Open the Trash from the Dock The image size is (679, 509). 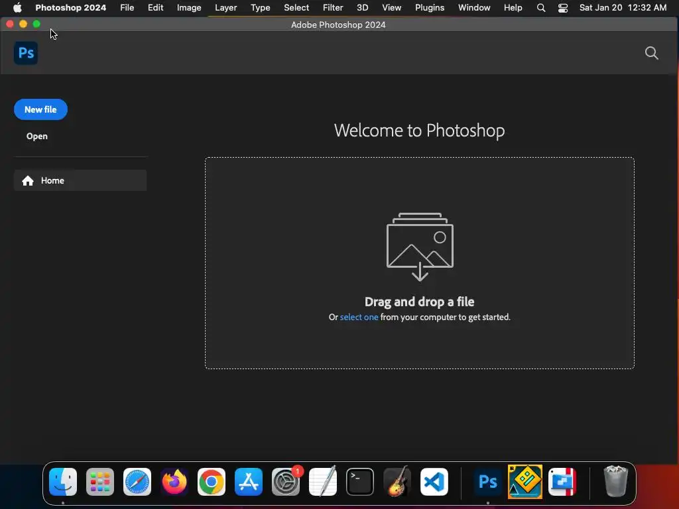[x=615, y=482]
